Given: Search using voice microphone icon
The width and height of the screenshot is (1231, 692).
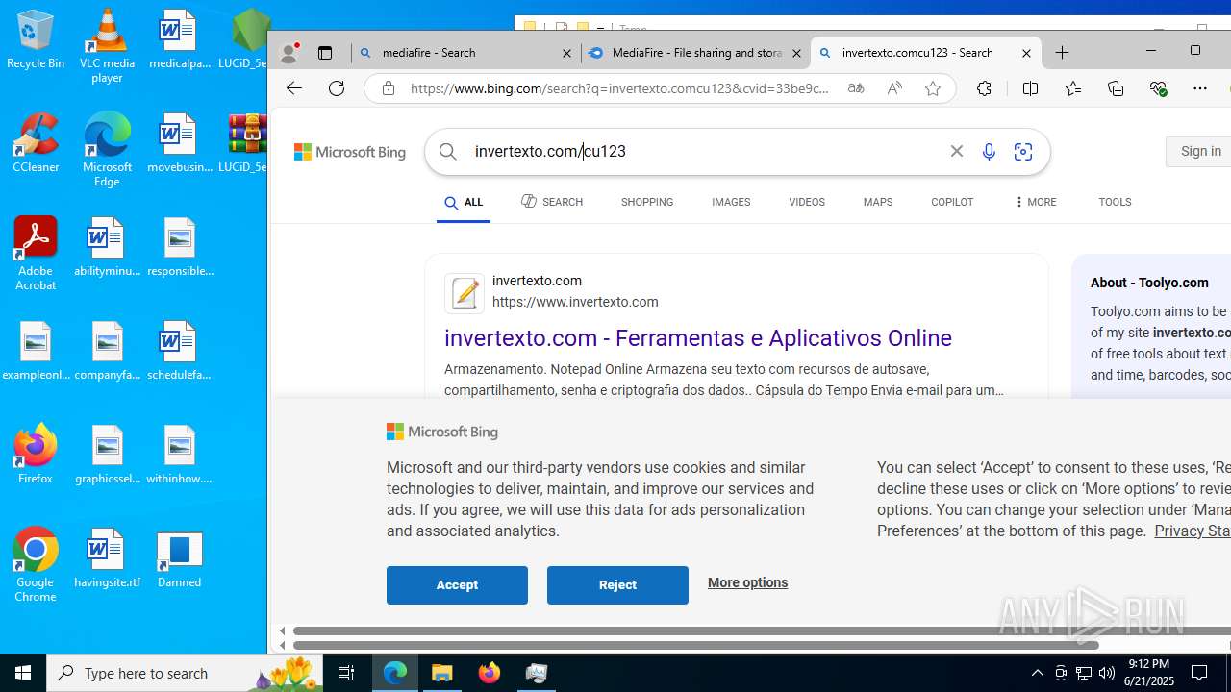Looking at the screenshot, I should pyautogui.click(x=989, y=152).
